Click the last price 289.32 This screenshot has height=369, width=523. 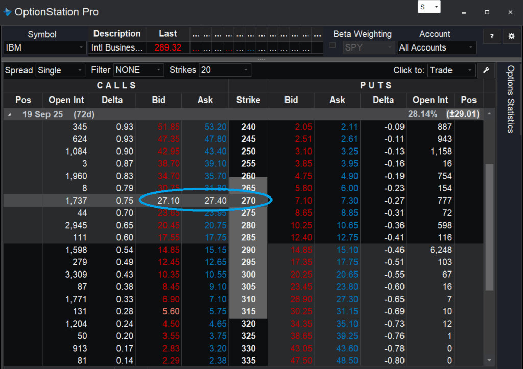(168, 47)
